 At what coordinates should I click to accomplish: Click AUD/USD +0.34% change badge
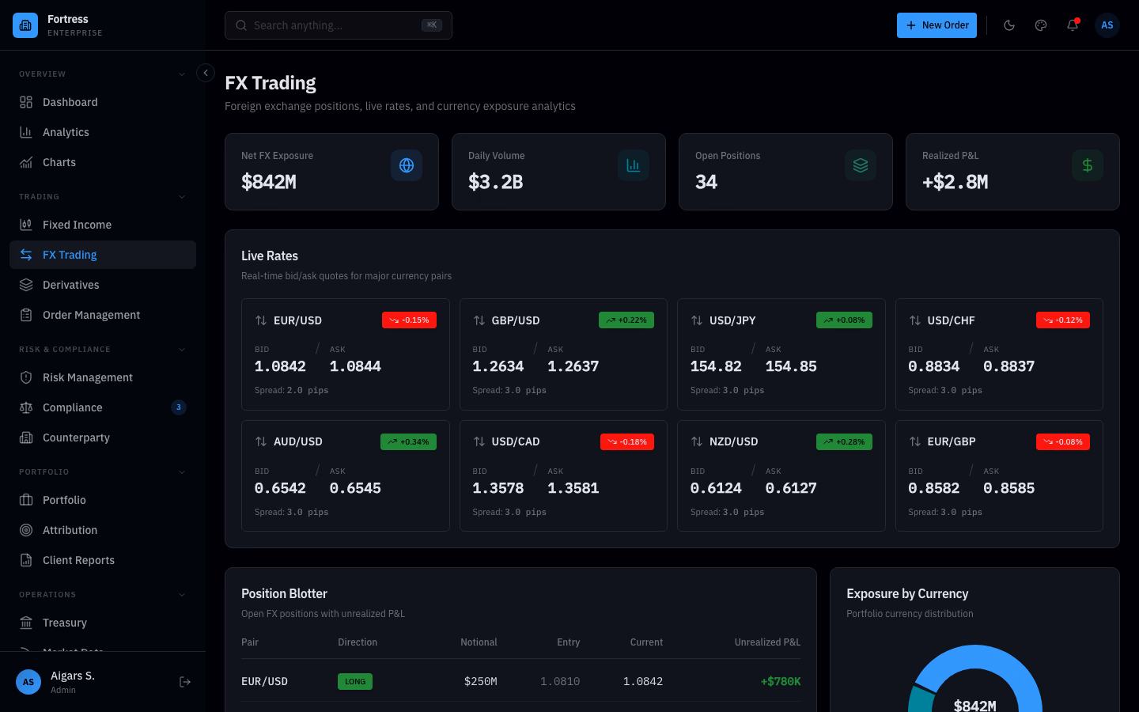click(408, 441)
